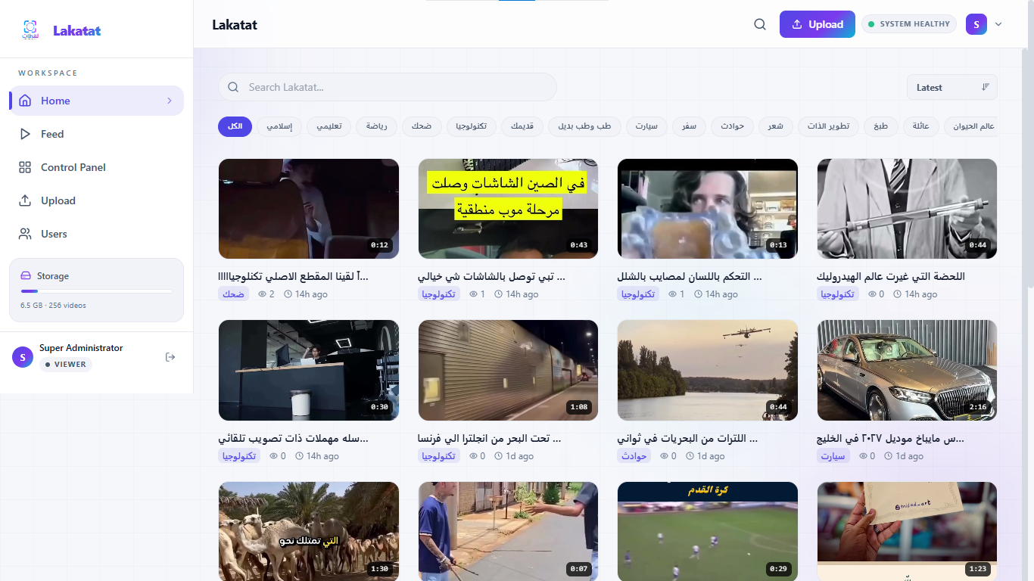Open the 0:13 duration video thumbnail
Viewport: 1034px width, 581px height.
708,209
